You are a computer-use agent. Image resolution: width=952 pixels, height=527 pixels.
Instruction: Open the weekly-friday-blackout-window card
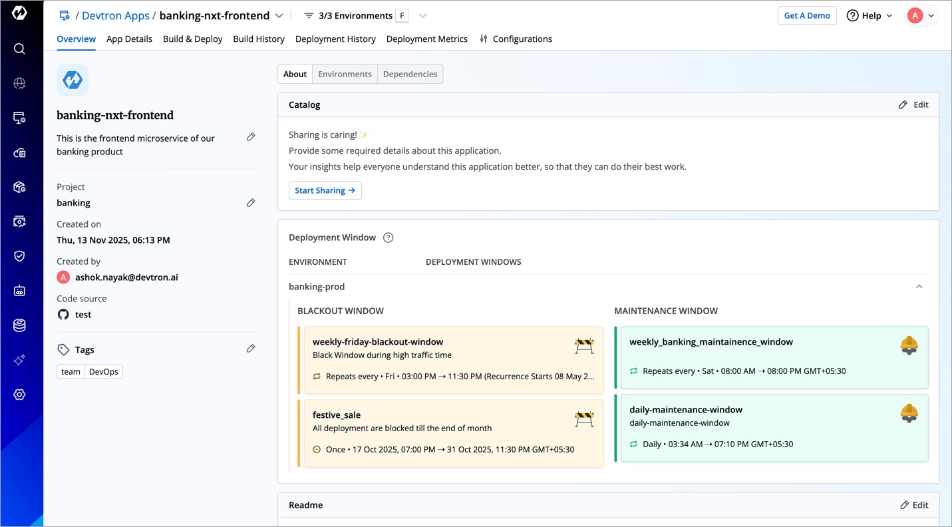pyautogui.click(x=452, y=359)
